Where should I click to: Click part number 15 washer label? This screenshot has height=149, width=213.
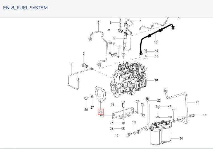[157, 56]
